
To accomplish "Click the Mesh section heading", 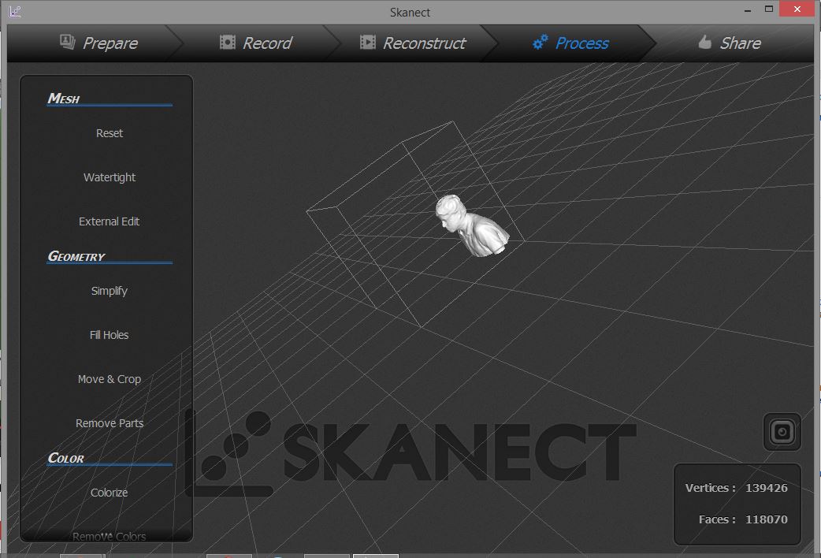I will (64, 98).
